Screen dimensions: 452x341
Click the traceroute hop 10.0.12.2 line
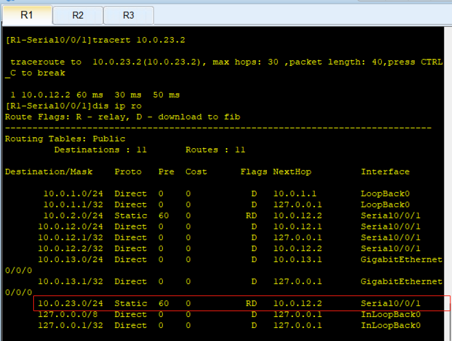[x=95, y=95]
